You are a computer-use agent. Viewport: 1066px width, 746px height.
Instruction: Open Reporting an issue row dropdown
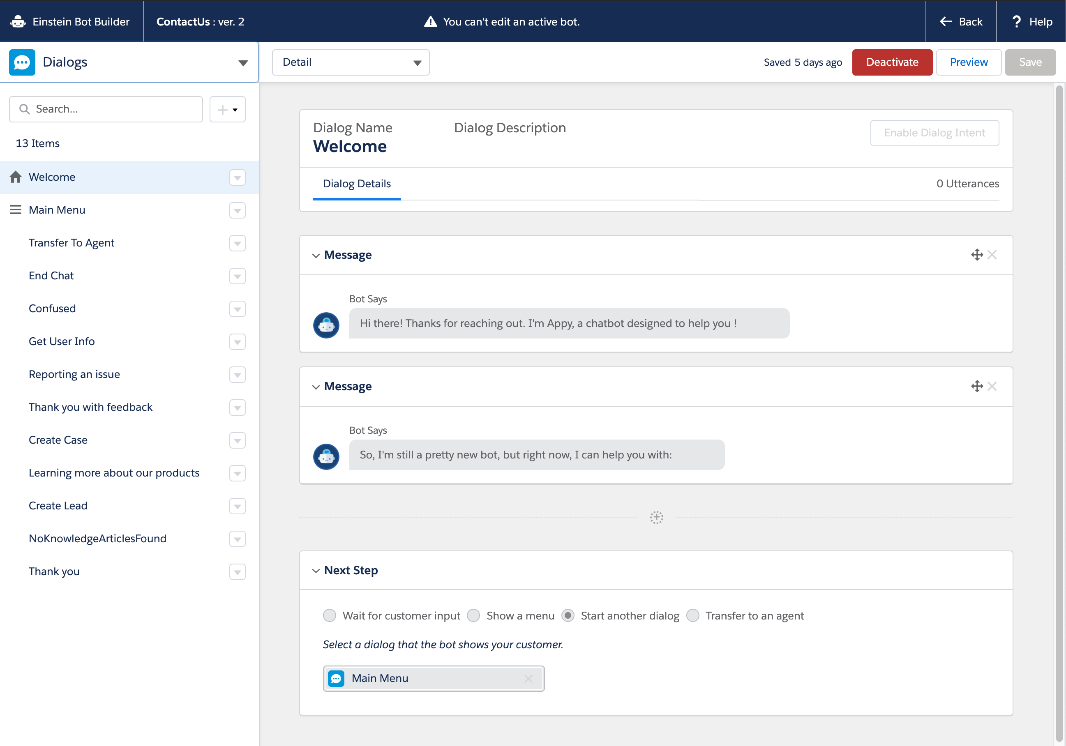coord(237,375)
